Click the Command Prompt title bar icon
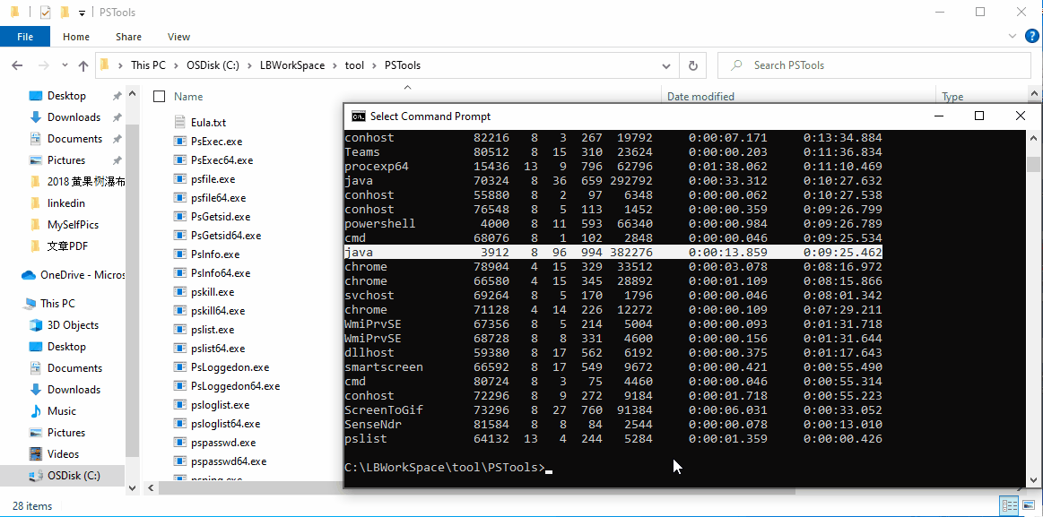This screenshot has height=517, width=1043. (358, 116)
